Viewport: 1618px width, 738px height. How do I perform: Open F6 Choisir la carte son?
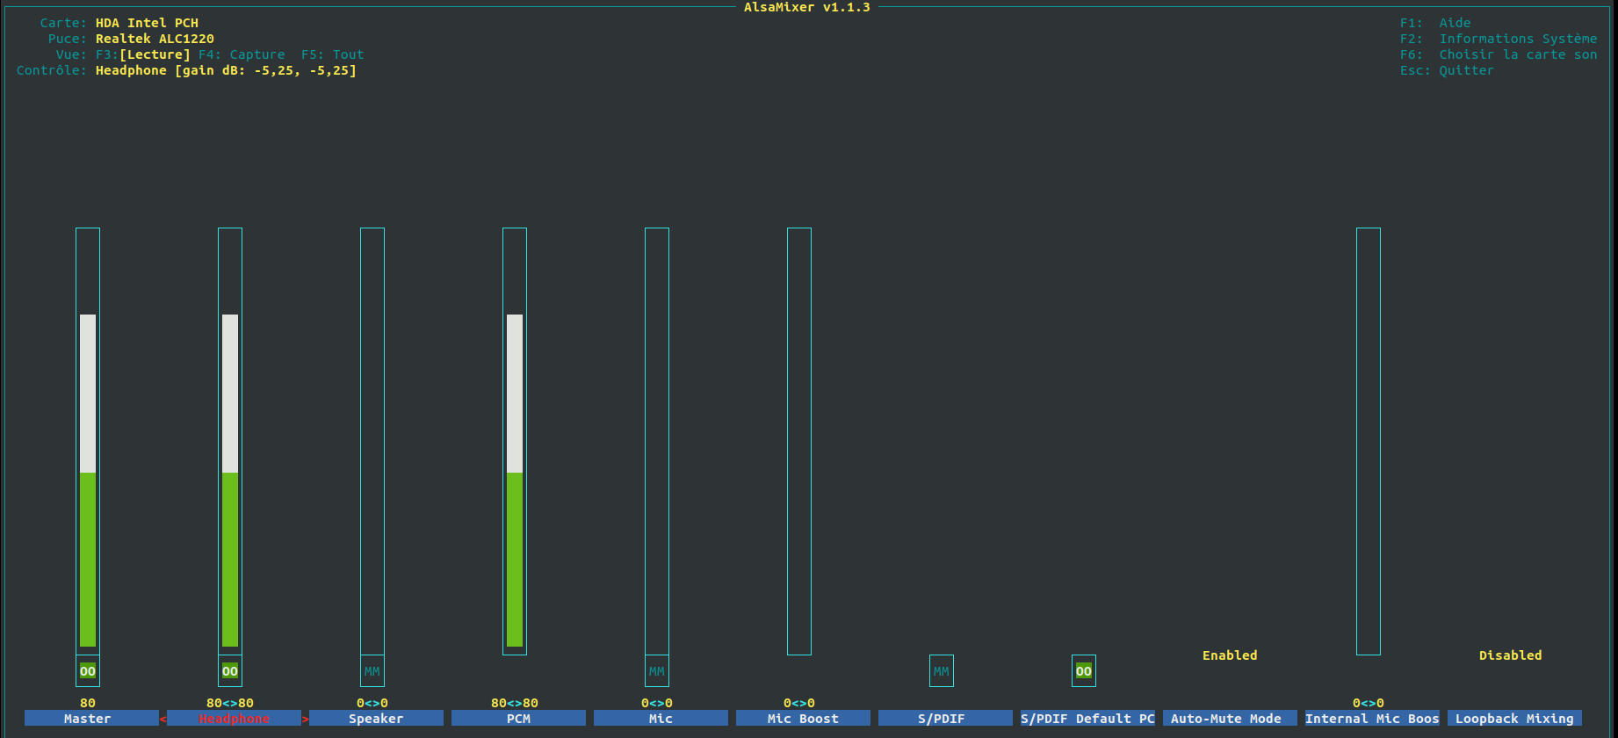pyautogui.click(x=1499, y=54)
